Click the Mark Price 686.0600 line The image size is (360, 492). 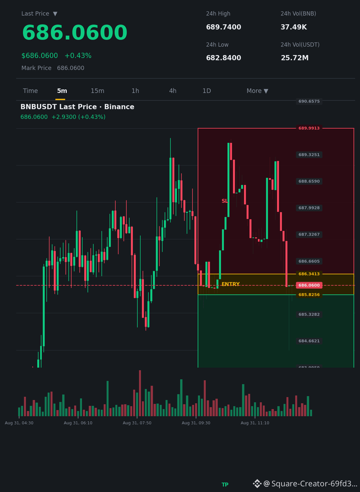point(53,68)
